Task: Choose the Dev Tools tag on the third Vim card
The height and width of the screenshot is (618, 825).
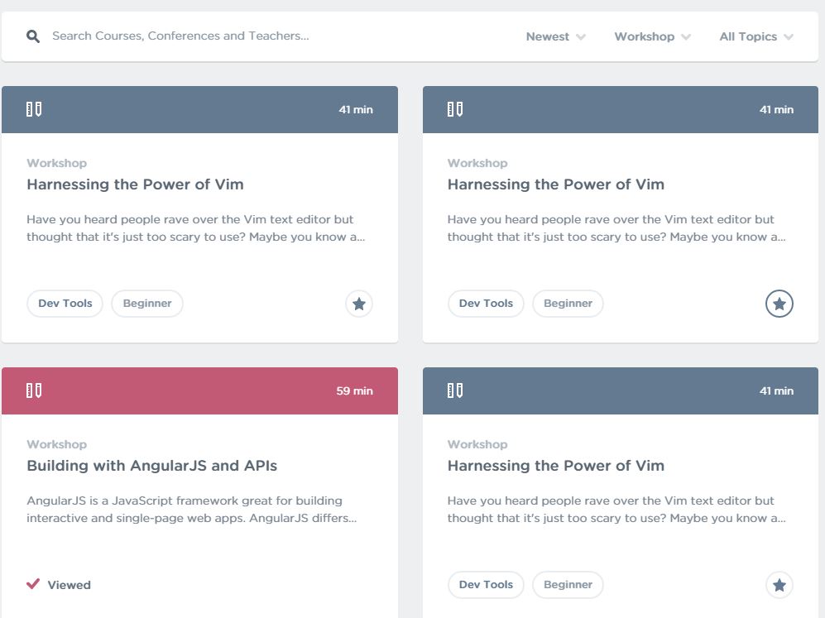Action: coord(486,585)
